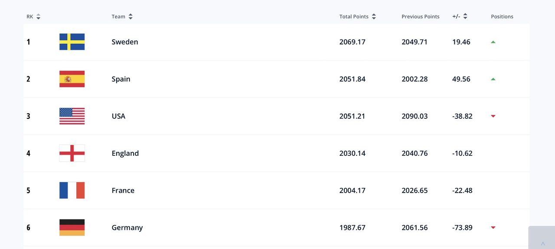Click the Previous Points column header
The height and width of the screenshot is (249, 555).
[420, 16]
